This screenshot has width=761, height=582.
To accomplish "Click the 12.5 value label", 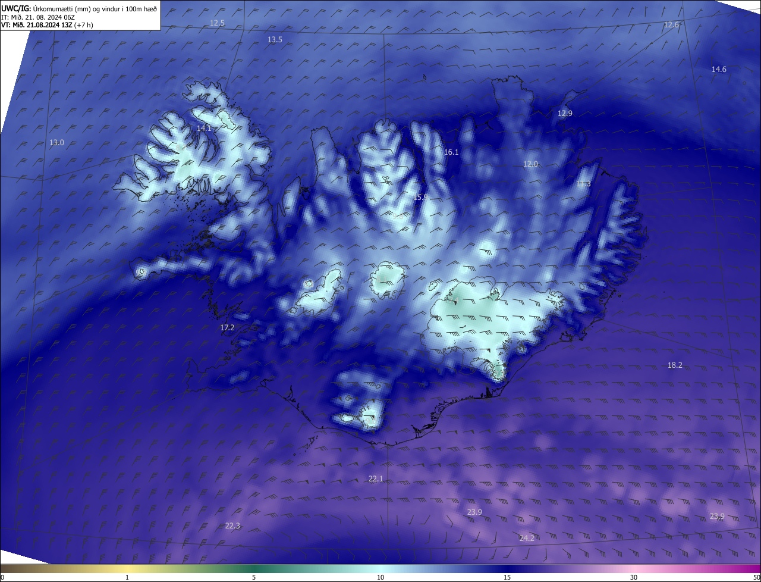I will [218, 23].
